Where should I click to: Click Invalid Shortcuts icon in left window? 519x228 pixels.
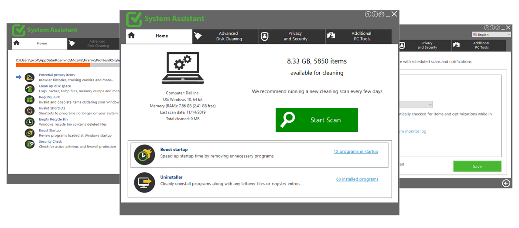(30, 111)
